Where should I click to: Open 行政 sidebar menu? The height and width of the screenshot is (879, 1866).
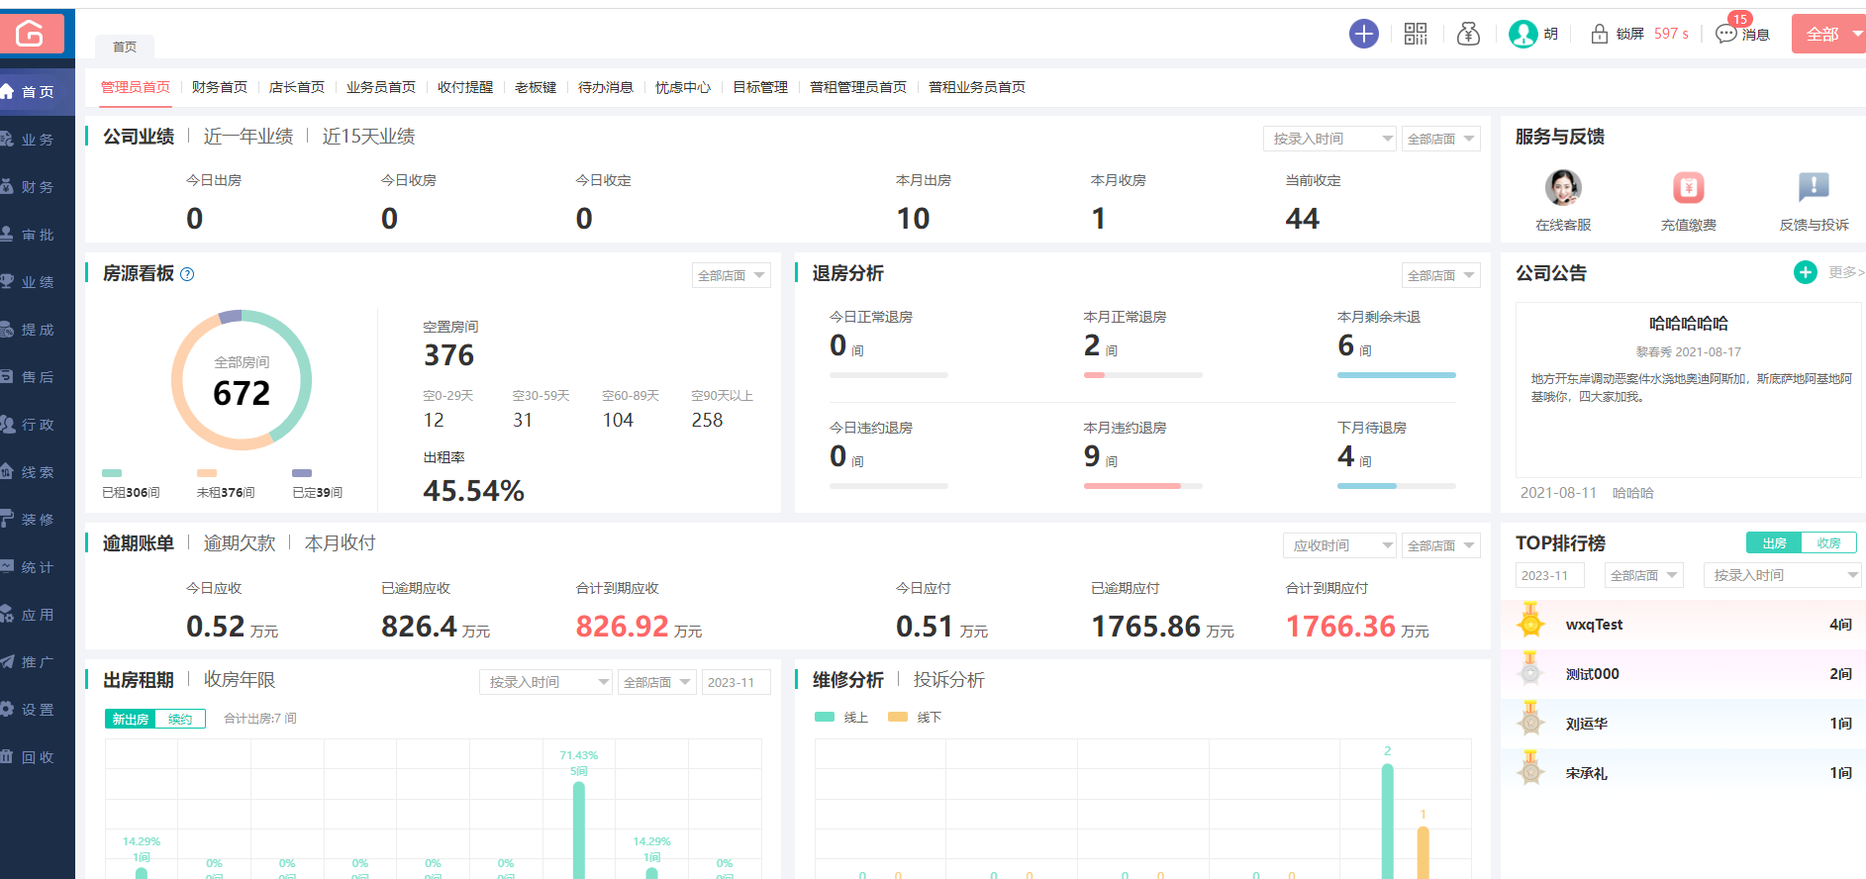(38, 425)
